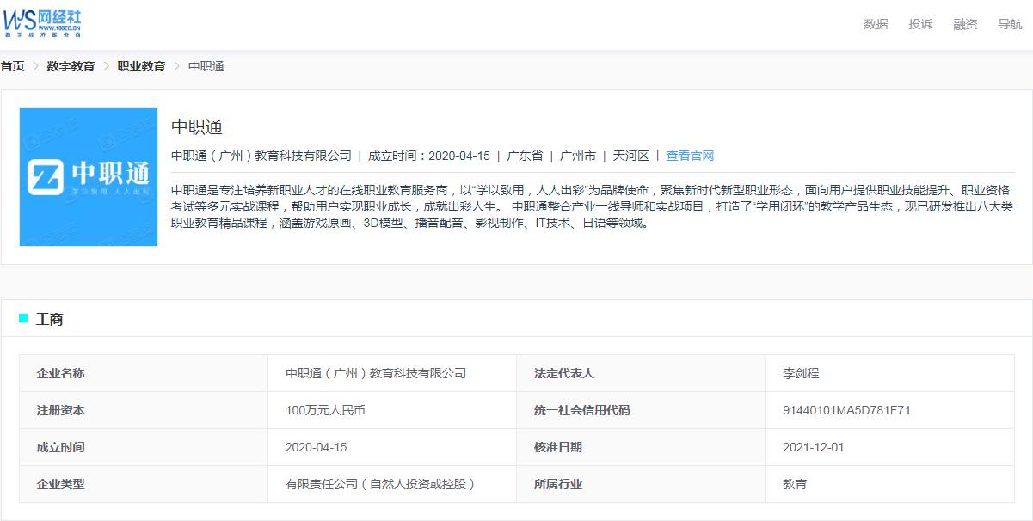Click 2020-04-15 in the table
Image resolution: width=1033 pixels, height=521 pixels.
[x=317, y=447]
